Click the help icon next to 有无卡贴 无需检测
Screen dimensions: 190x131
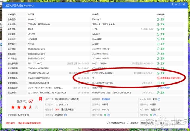pos(66,115)
